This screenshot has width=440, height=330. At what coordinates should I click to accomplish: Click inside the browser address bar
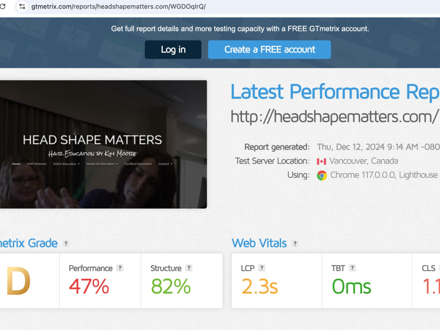pyautogui.click(x=132, y=7)
